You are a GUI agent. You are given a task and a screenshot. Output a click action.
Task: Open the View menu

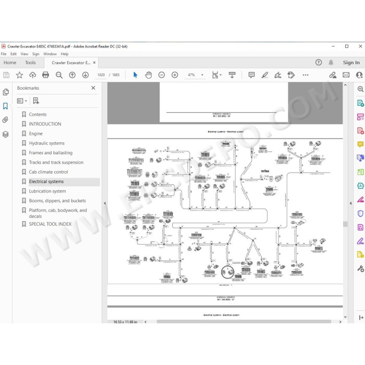25,54
